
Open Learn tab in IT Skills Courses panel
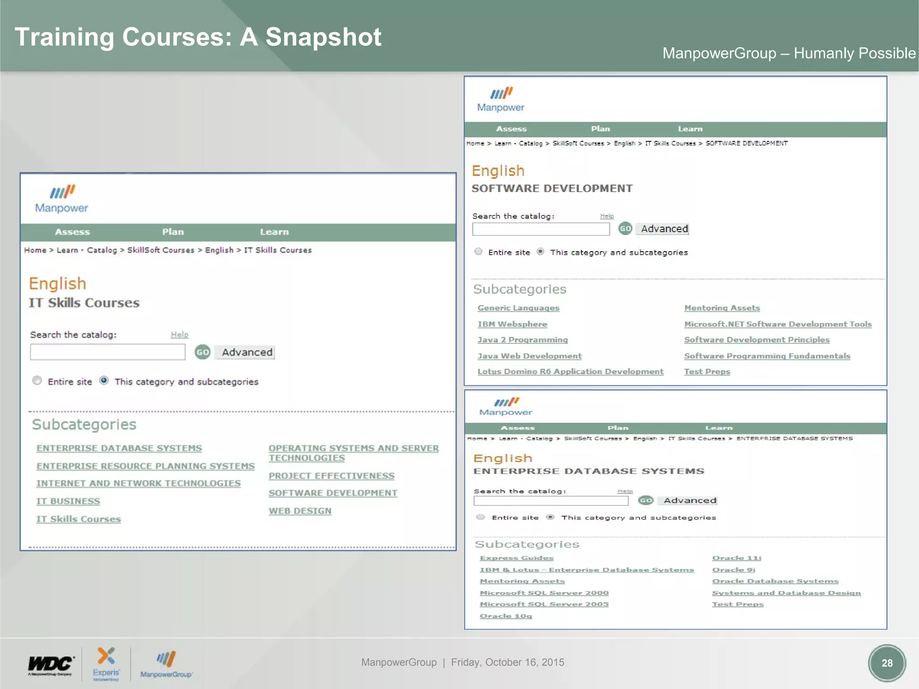coord(274,232)
